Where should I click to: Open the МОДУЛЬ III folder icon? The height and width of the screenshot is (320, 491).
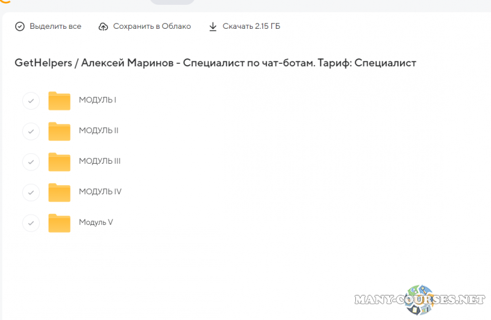point(60,162)
